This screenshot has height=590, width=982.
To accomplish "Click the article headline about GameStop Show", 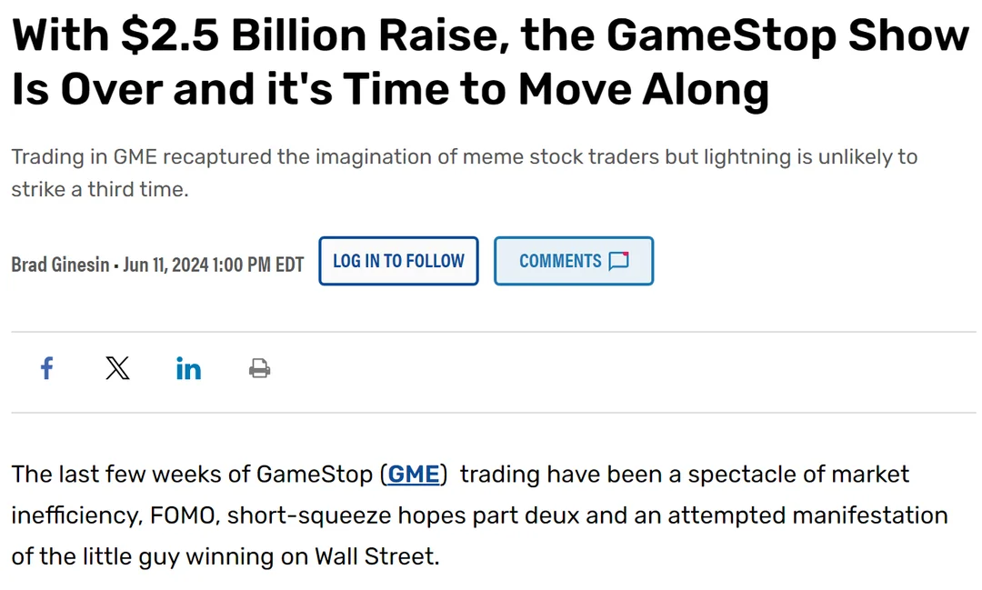I will (x=489, y=62).
